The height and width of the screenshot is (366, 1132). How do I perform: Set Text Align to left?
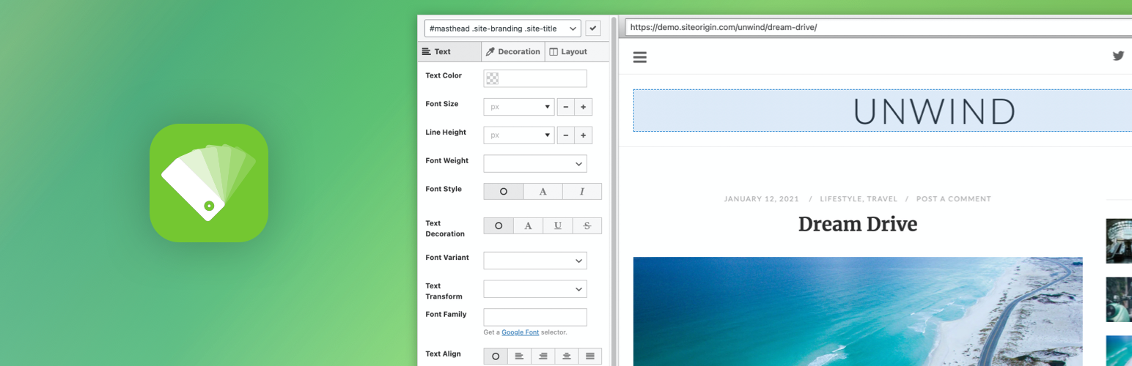click(519, 356)
